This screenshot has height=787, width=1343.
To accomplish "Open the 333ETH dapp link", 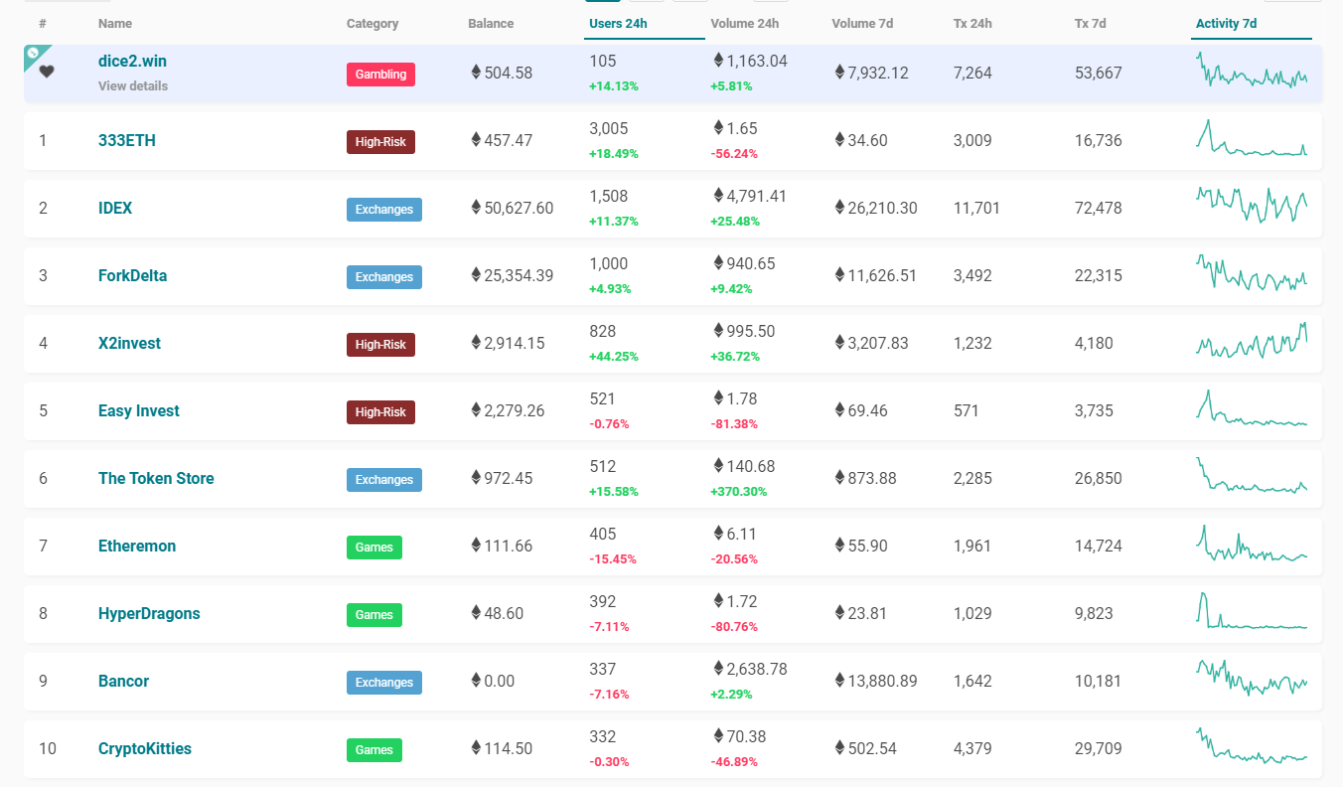I will pos(127,140).
